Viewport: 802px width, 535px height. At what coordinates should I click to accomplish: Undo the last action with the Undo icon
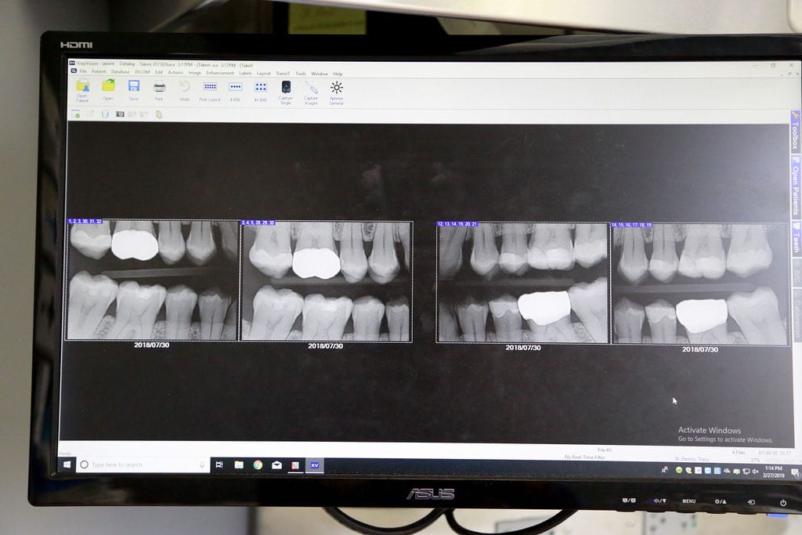pyautogui.click(x=185, y=91)
